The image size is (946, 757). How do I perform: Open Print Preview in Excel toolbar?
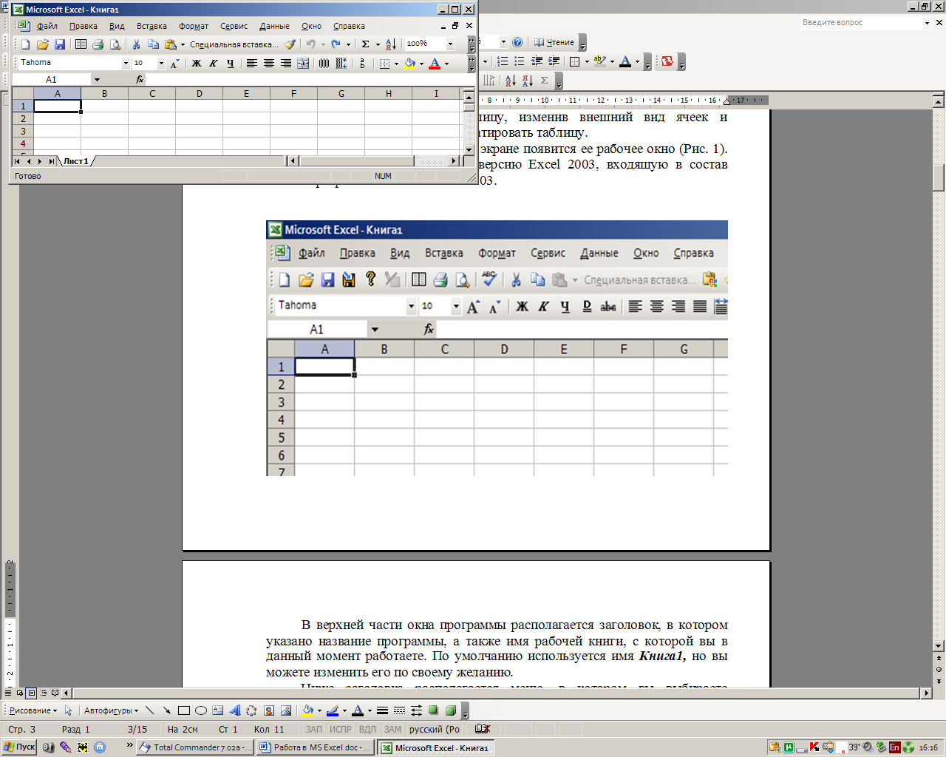coord(115,44)
